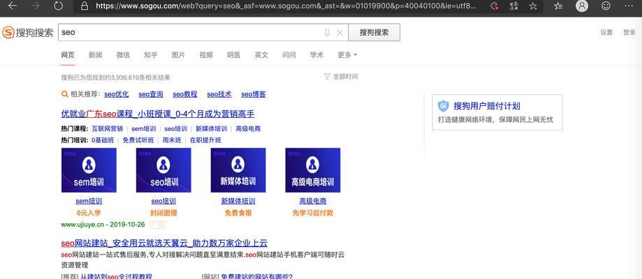Open the browser profile avatar
The height and width of the screenshot is (279, 642).
tap(581, 6)
